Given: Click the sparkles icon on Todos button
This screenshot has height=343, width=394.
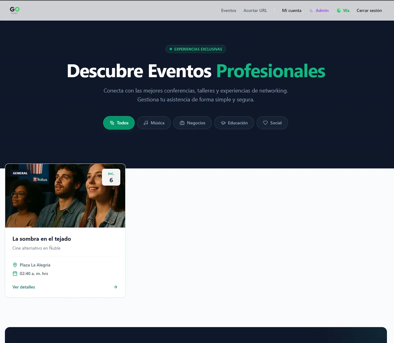Looking at the screenshot, I should pyautogui.click(x=112, y=123).
